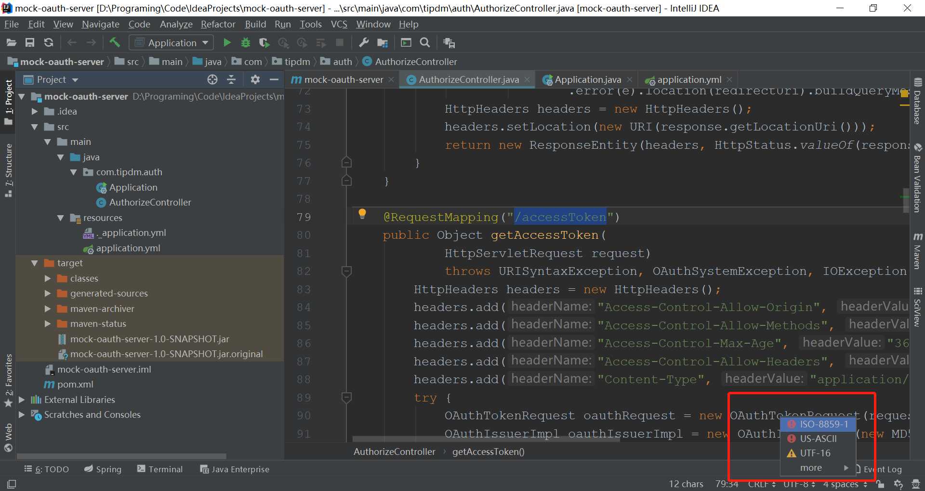The width and height of the screenshot is (925, 491).
Task: Close the AuthorizeController.java tab
Action: (527, 79)
